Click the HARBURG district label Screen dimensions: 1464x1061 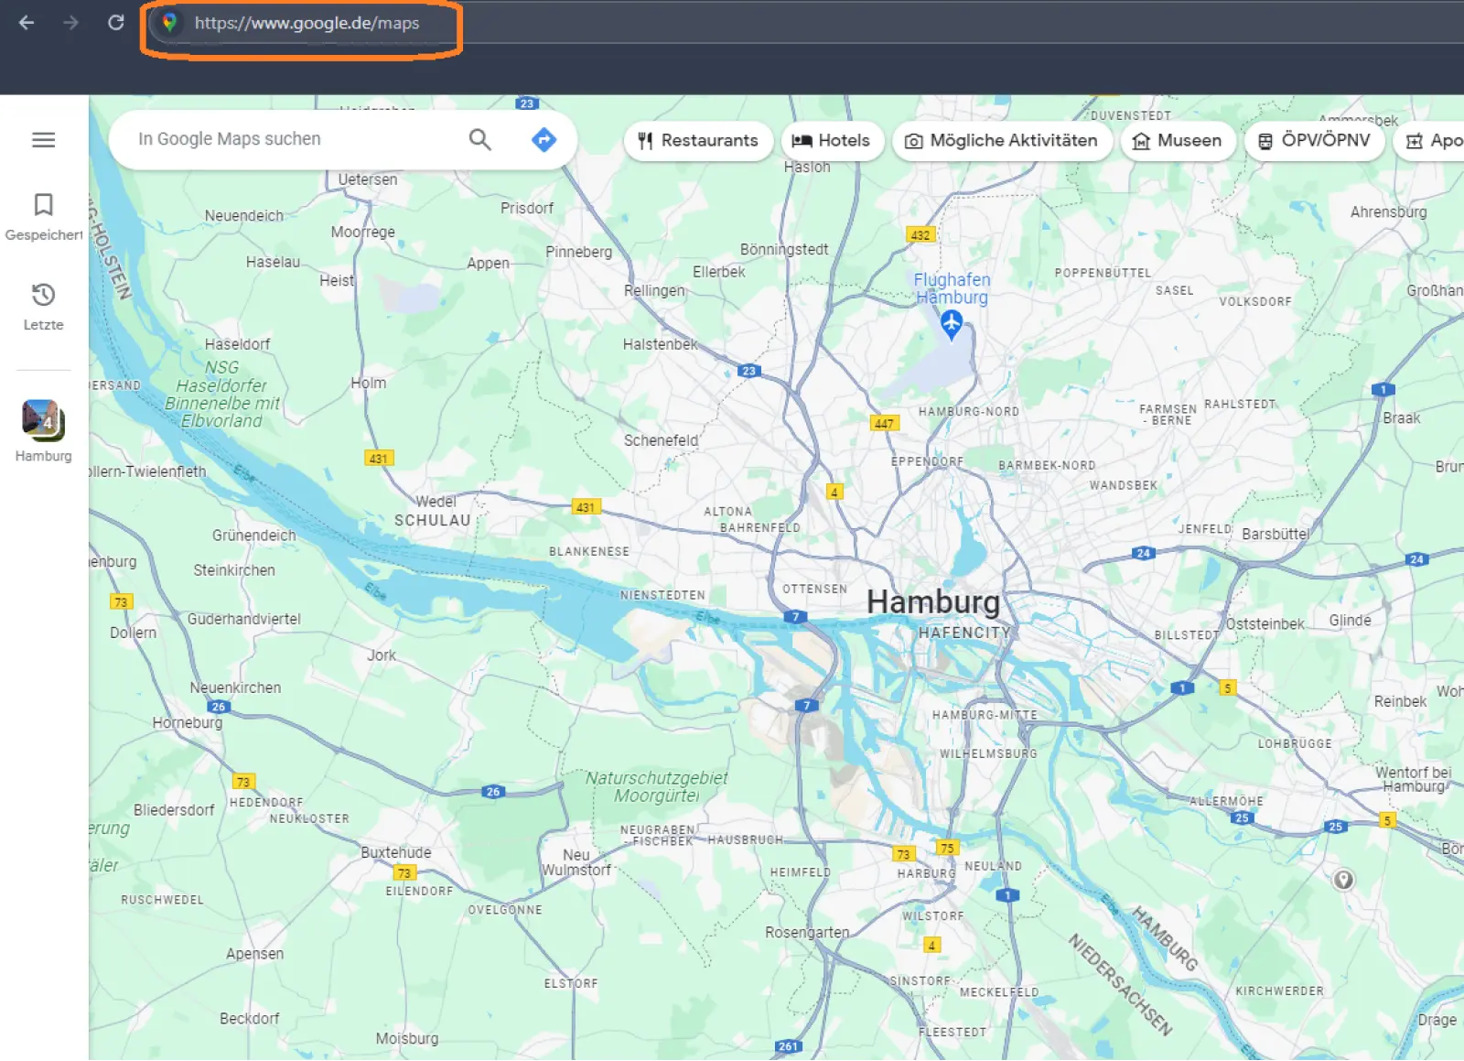click(927, 874)
